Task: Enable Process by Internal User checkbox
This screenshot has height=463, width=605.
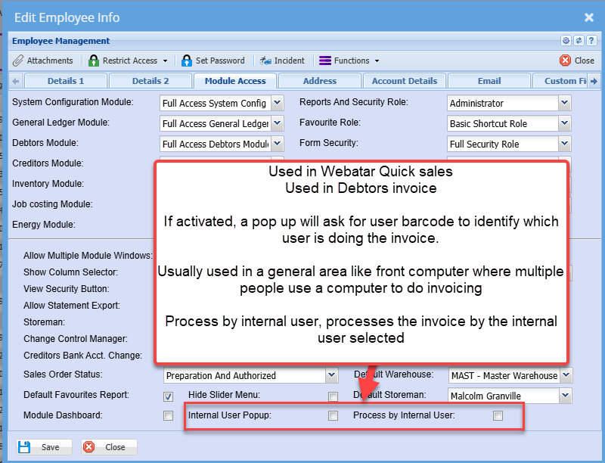Action: (498, 415)
